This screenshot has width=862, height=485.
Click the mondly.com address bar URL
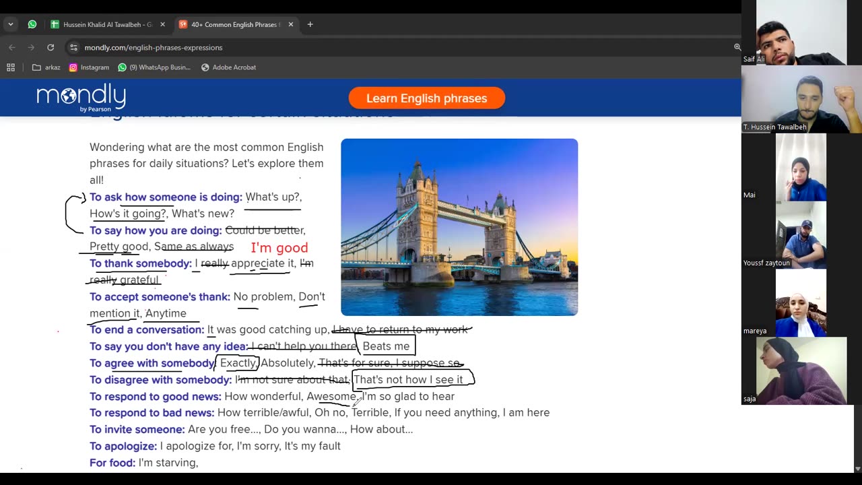[154, 48]
